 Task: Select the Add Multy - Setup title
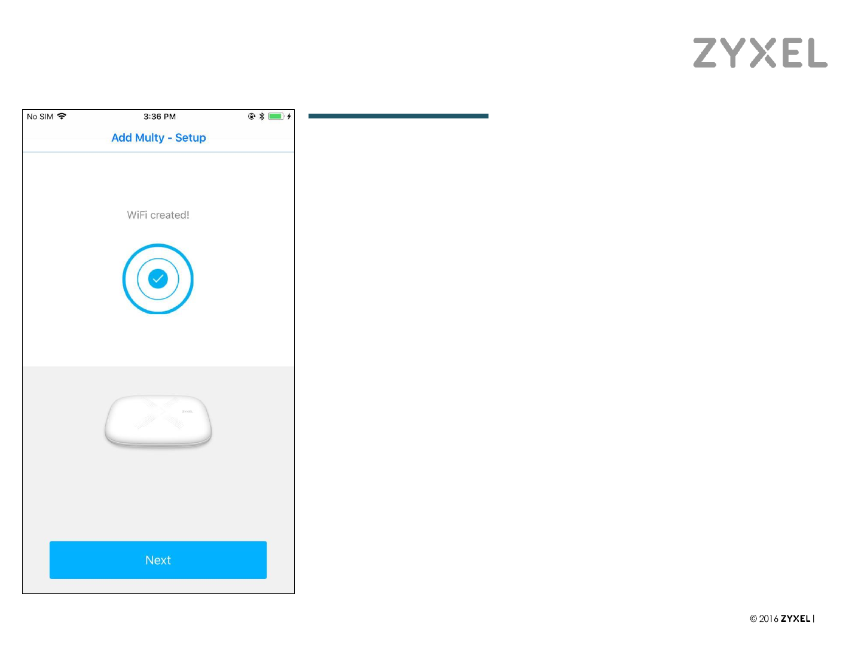click(x=158, y=138)
